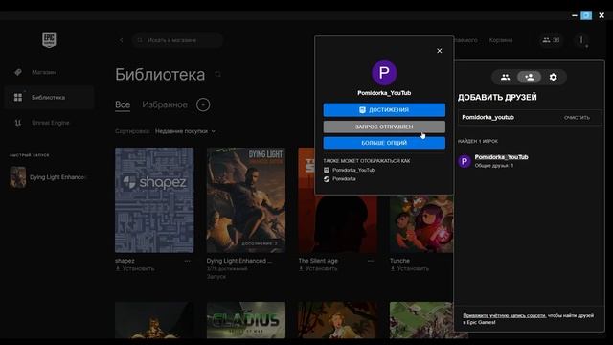Go back with the arrow button

pos(122,40)
